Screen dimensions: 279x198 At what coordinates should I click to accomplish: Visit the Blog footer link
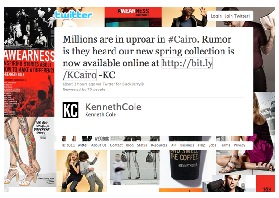(x=130, y=145)
